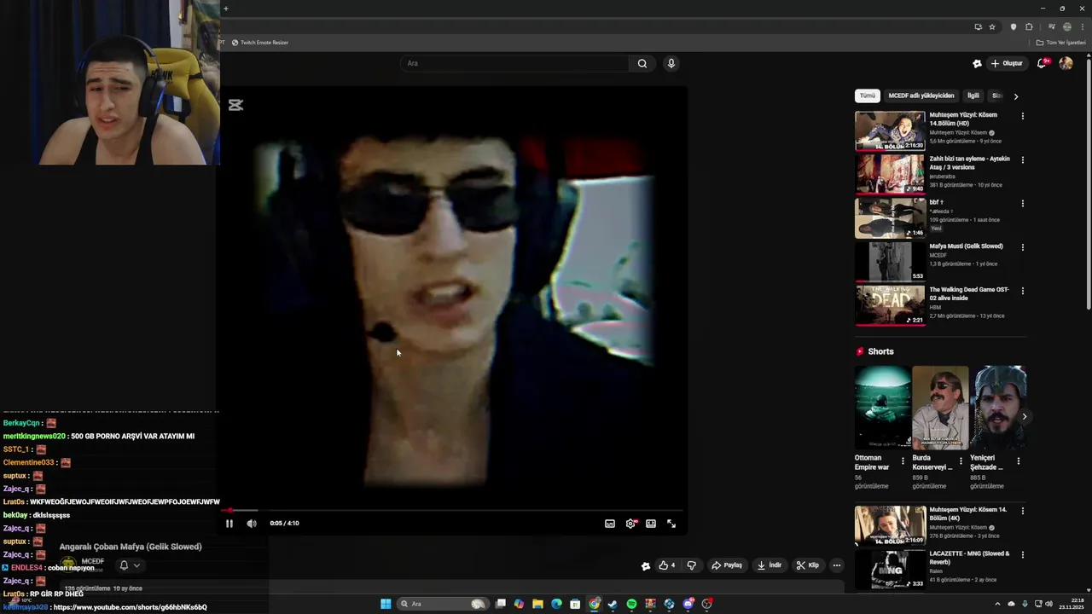Open the shield extension icon in Chrome
1092x614 pixels.
[1014, 26]
